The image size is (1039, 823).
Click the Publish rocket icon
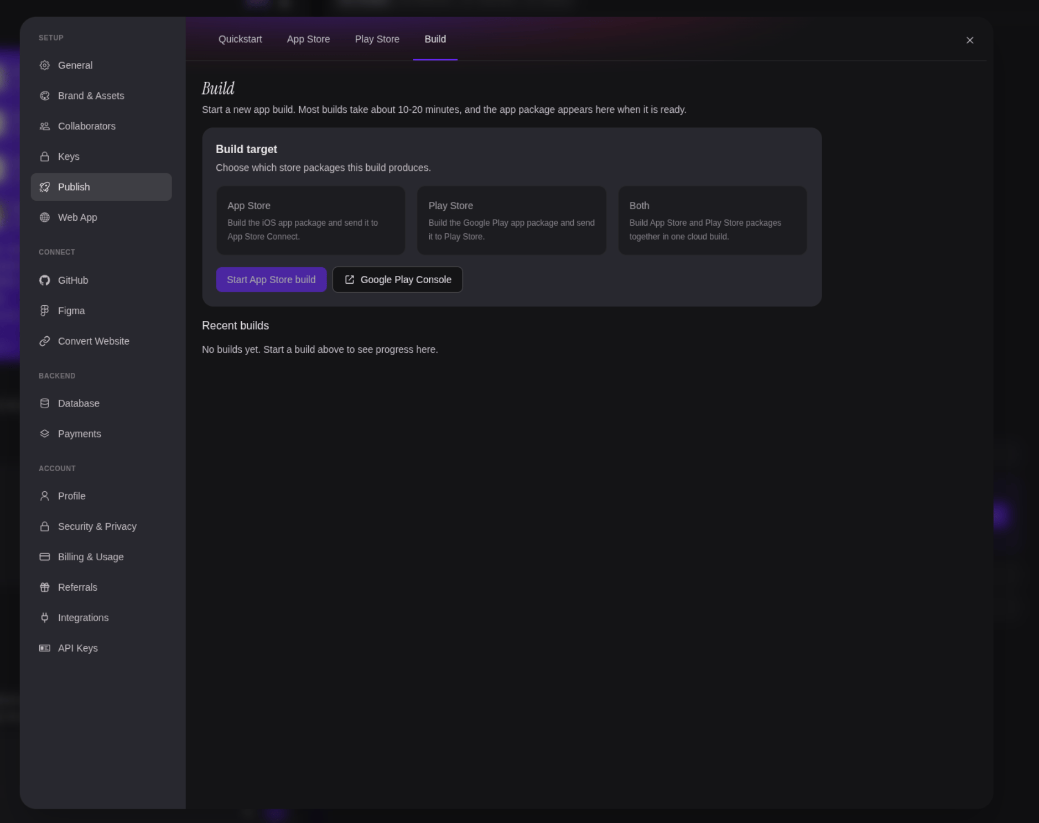tap(45, 187)
